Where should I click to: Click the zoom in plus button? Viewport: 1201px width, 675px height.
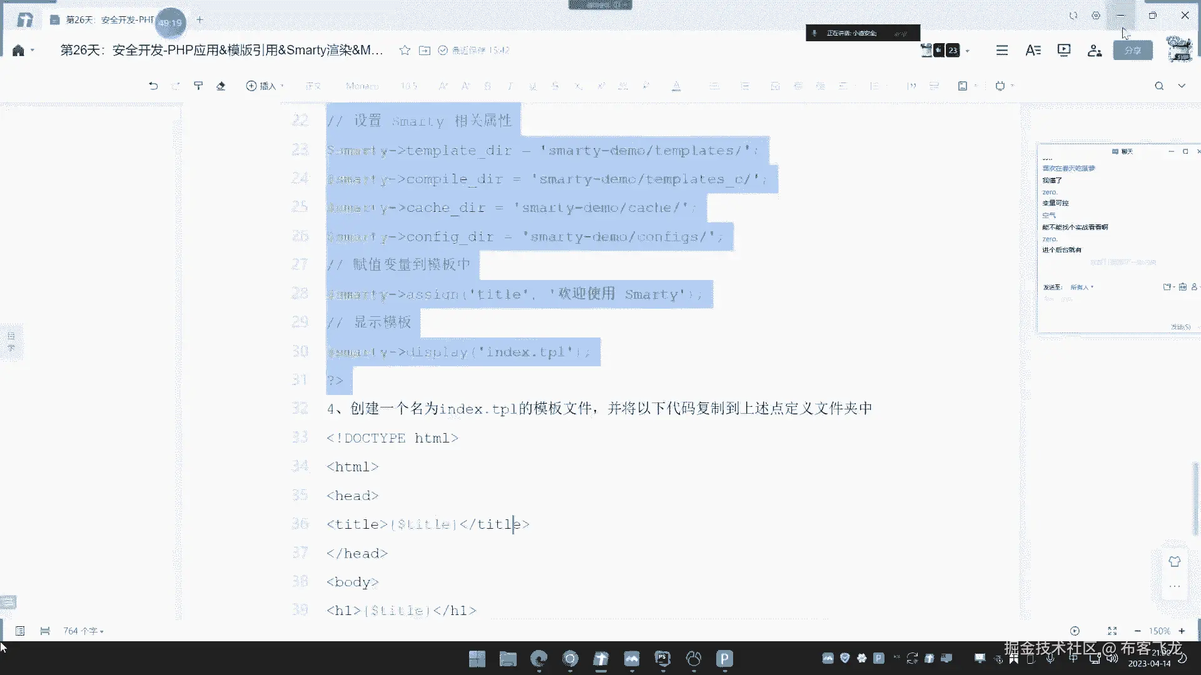coord(1182,631)
